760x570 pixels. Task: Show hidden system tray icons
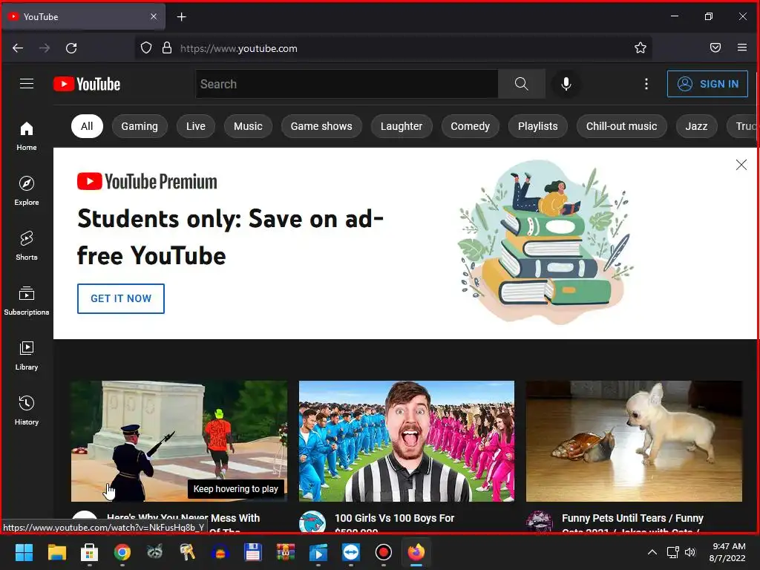pos(652,552)
